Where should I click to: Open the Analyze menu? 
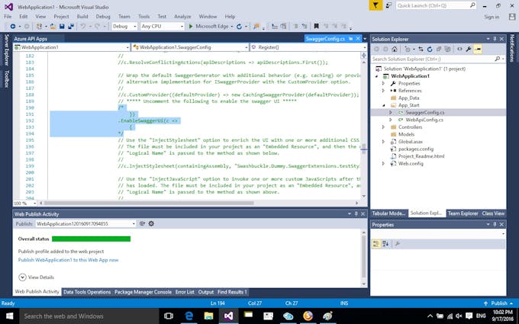(182, 16)
